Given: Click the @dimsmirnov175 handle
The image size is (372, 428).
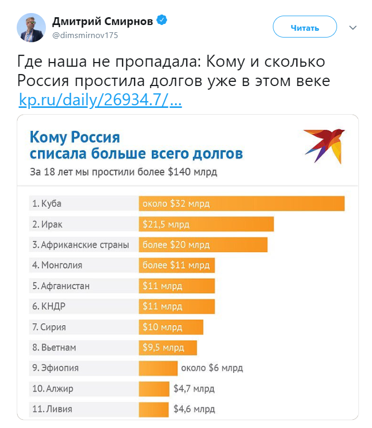Looking at the screenshot, I should pos(85,35).
